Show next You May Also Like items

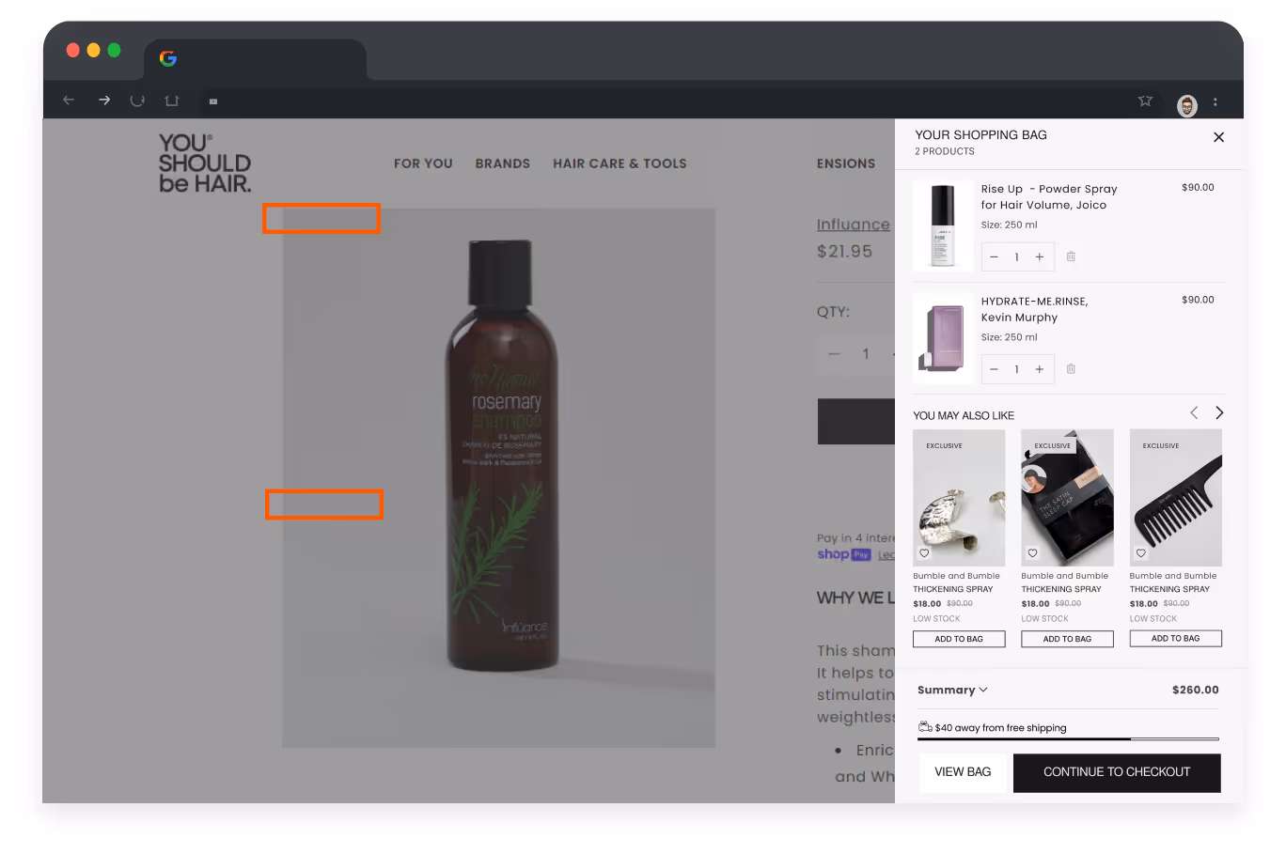coord(1219,412)
